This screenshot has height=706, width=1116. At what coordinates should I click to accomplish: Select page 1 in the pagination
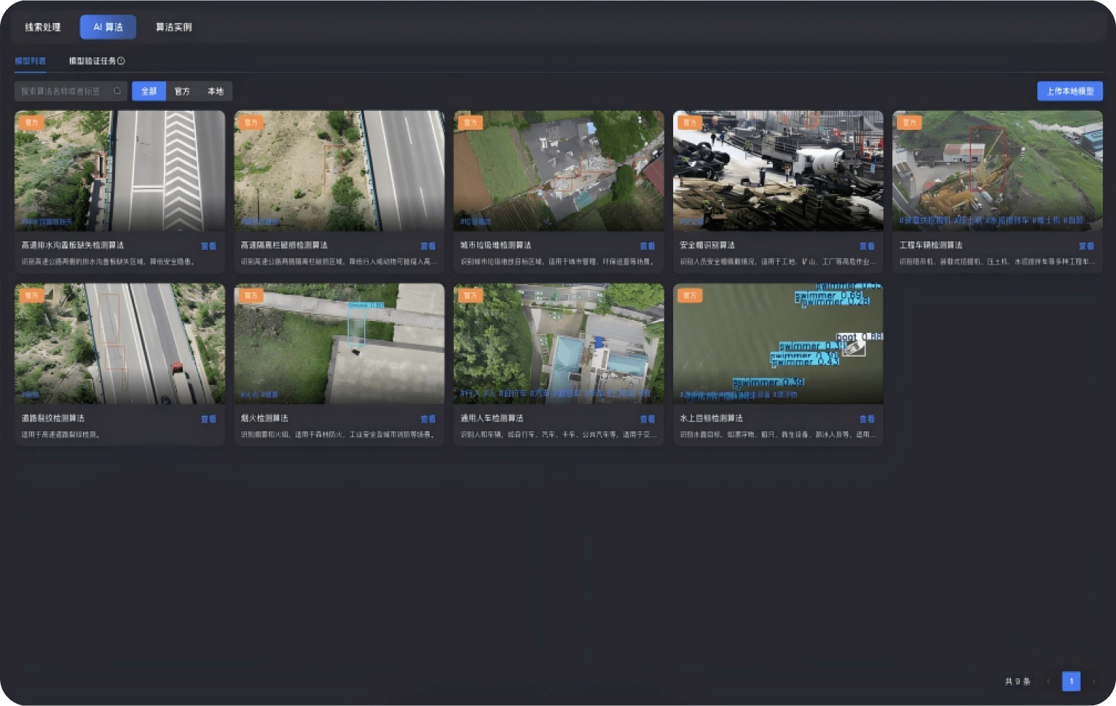pos(1071,682)
